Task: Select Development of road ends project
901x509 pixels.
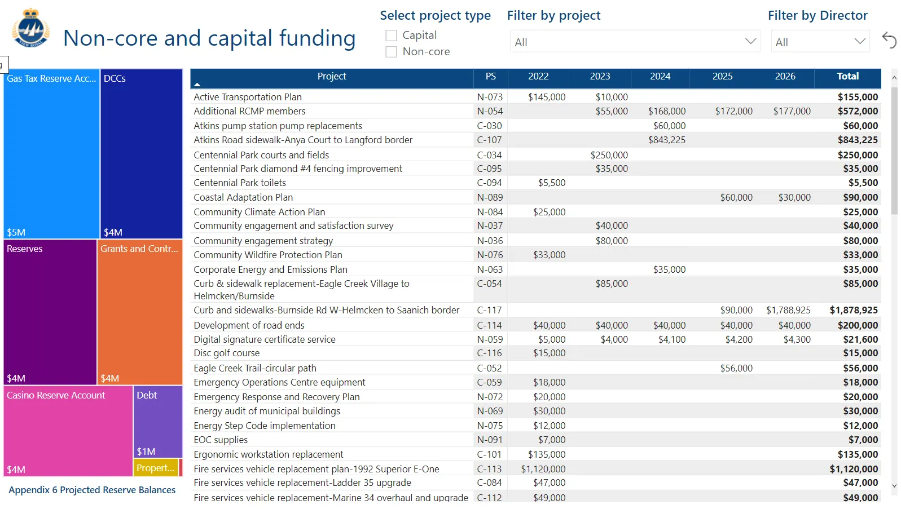Action: pos(536,325)
